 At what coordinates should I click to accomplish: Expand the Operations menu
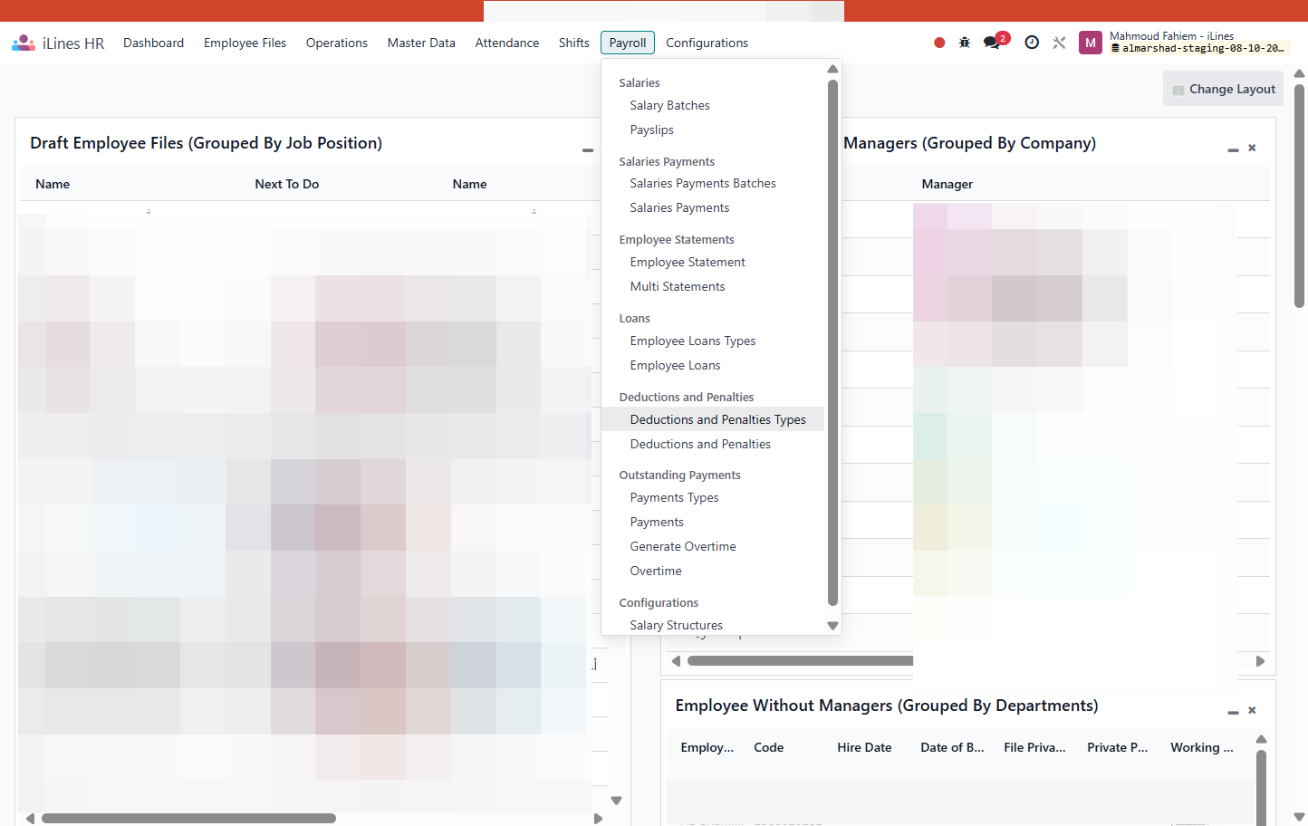pyautogui.click(x=337, y=43)
